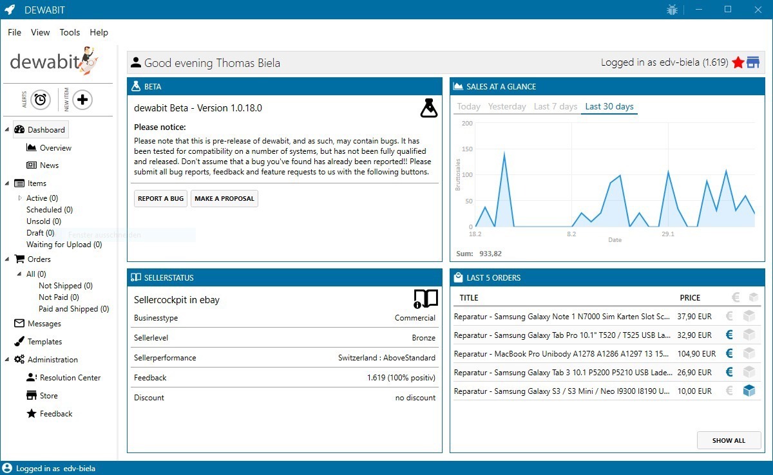Open Resolution Center in sidebar
773x475 pixels.
tap(70, 378)
